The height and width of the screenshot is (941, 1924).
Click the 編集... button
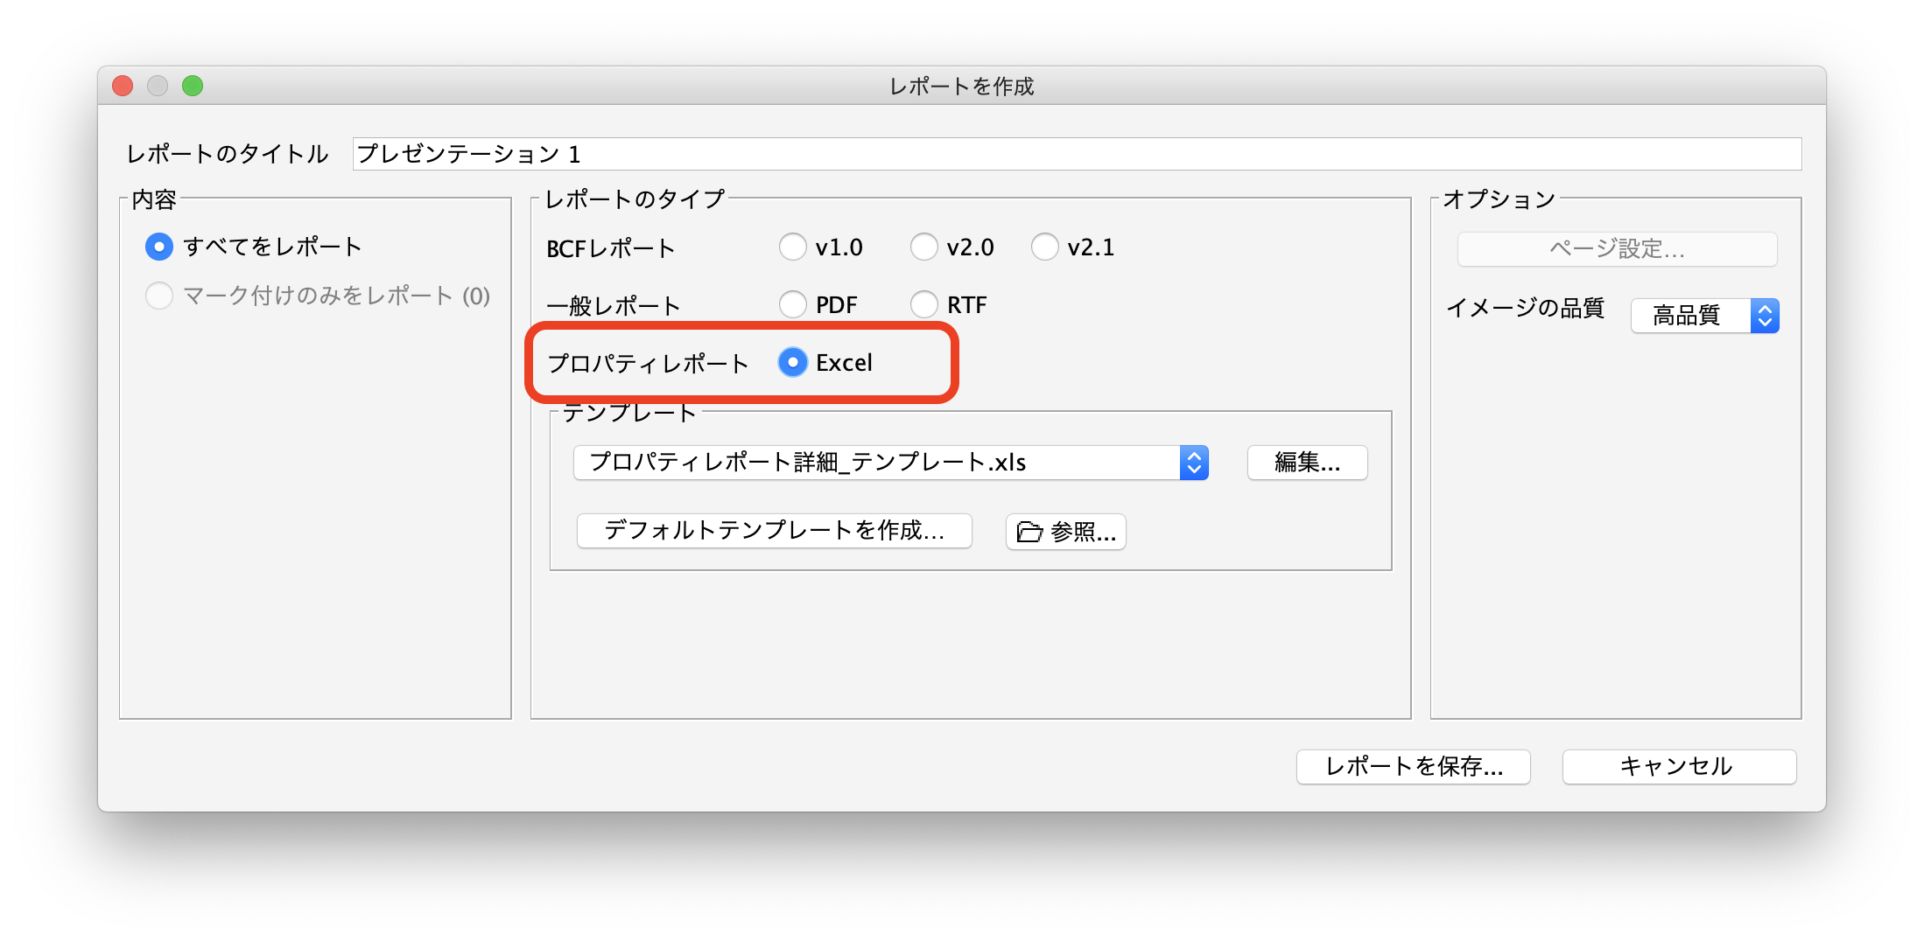pos(1307,463)
